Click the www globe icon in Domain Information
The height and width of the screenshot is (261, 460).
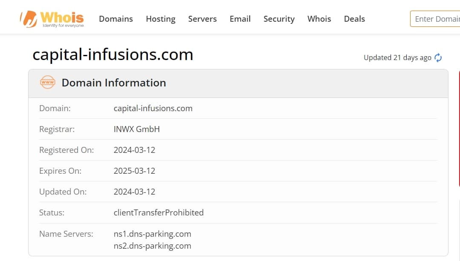48,83
